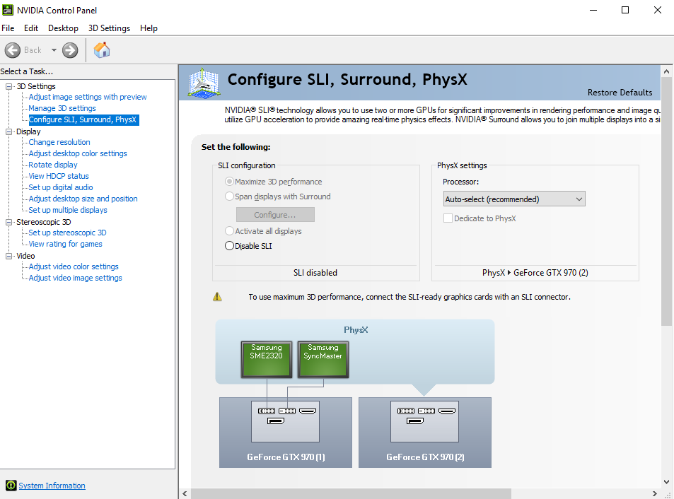Open the Home page house icon
This screenshot has height=499, width=674.
tap(102, 49)
